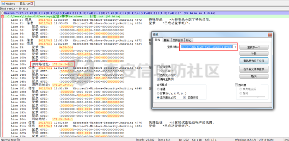Viewport: 289px width, 141px height.
Task: Click the transparency slider handle
Action: (258, 97)
